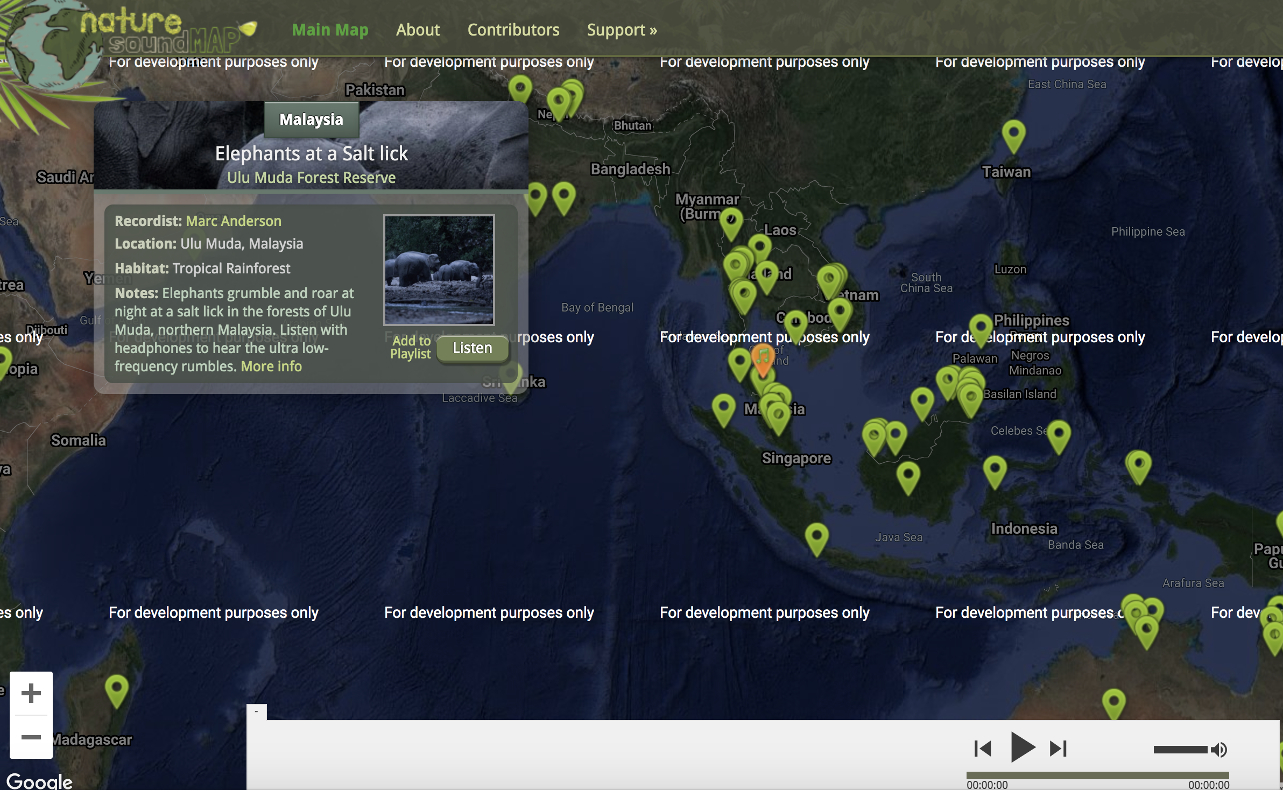This screenshot has height=790, width=1283.
Task: Zoom out using the minus map control
Action: [31, 738]
